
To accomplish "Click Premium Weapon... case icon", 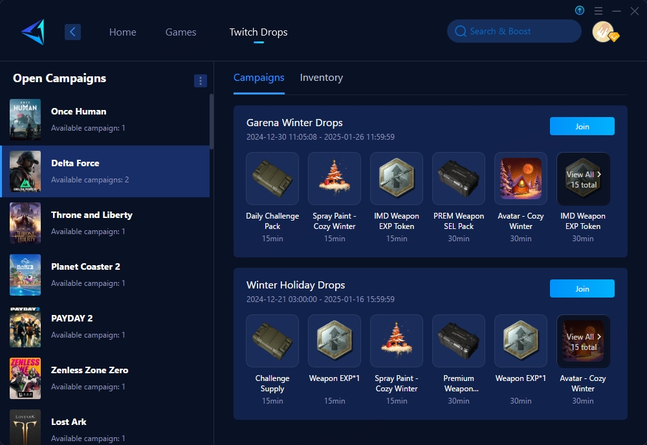I will pyautogui.click(x=459, y=341).
